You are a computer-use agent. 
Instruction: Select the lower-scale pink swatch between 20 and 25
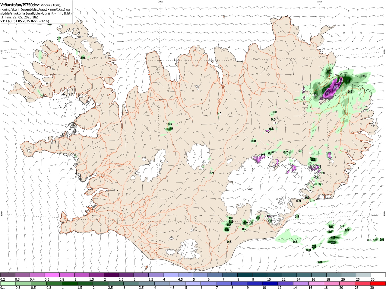[347, 284]
